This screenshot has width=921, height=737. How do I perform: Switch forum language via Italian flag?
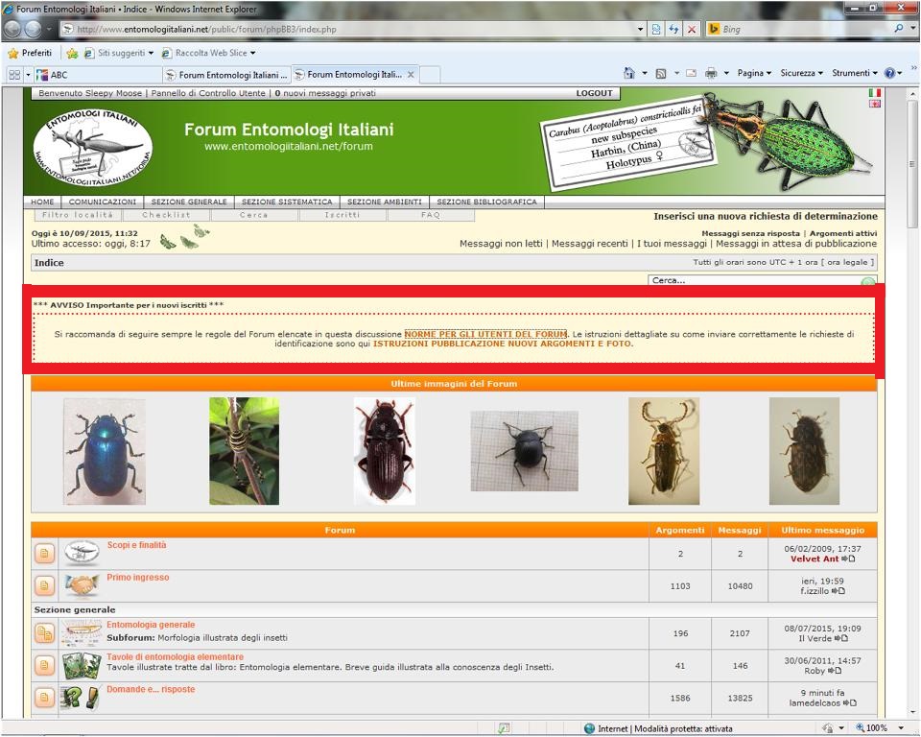(x=874, y=93)
